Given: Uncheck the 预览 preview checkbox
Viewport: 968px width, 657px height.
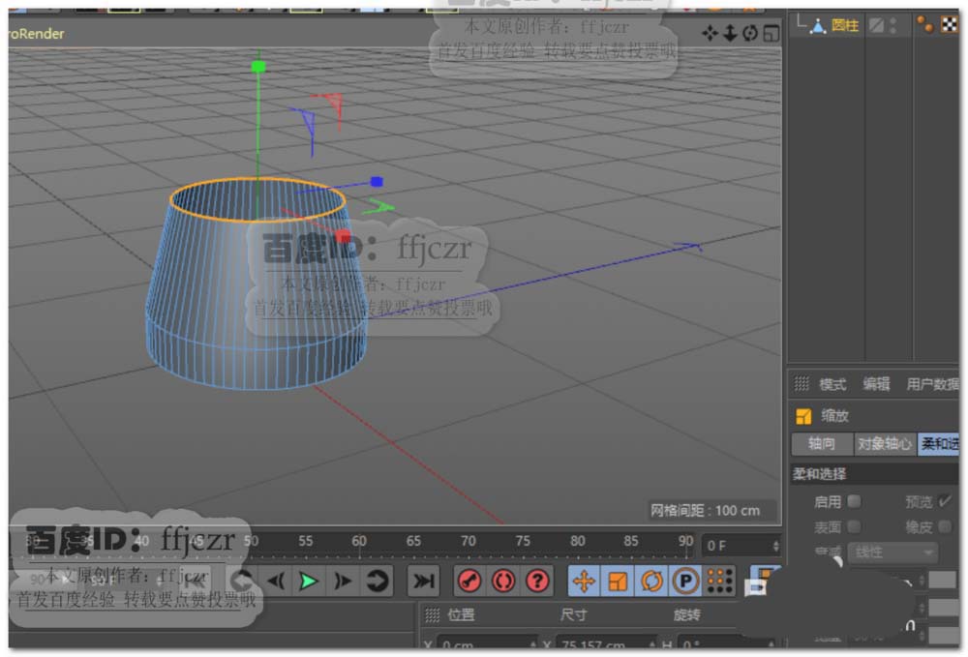Looking at the screenshot, I should click(945, 501).
